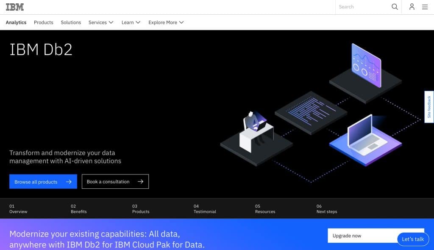Viewport: 434px width, 250px height.
Task: Jump to the 04 Testimonial section
Action: tap(205, 209)
